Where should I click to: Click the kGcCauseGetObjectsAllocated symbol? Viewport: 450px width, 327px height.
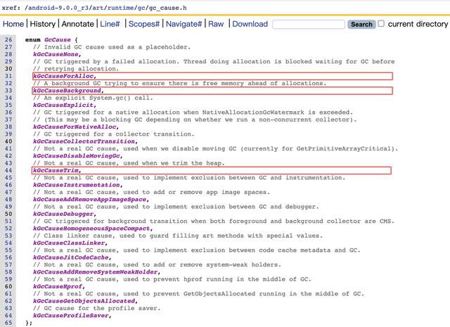tap(84, 301)
